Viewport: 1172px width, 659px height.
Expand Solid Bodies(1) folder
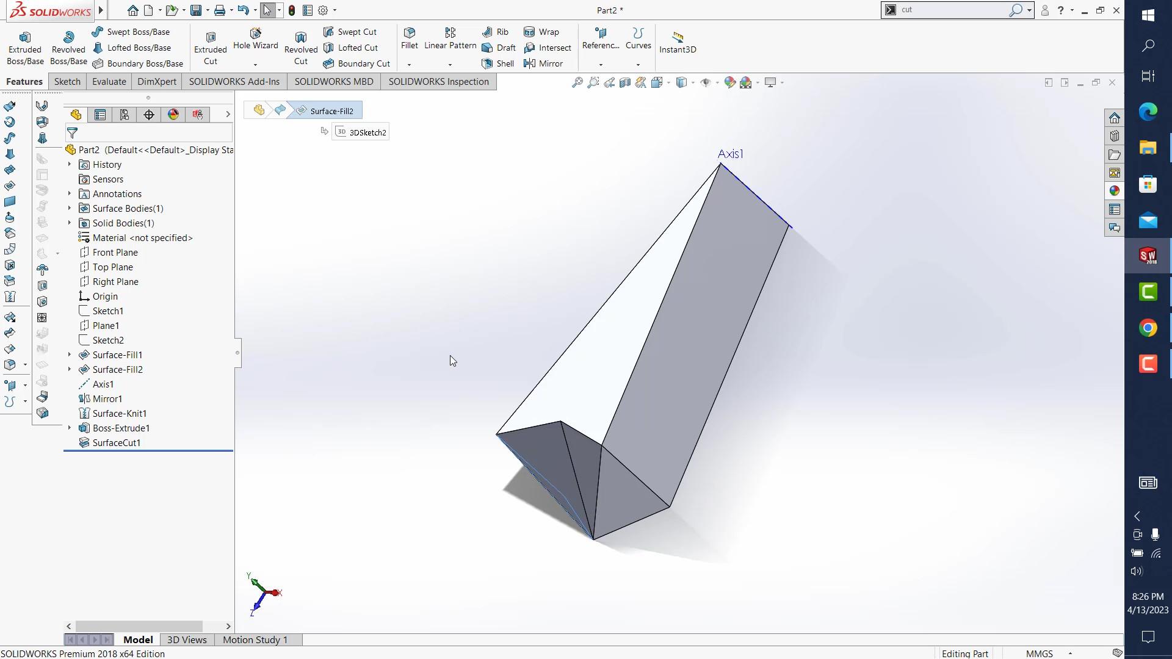pos(70,223)
